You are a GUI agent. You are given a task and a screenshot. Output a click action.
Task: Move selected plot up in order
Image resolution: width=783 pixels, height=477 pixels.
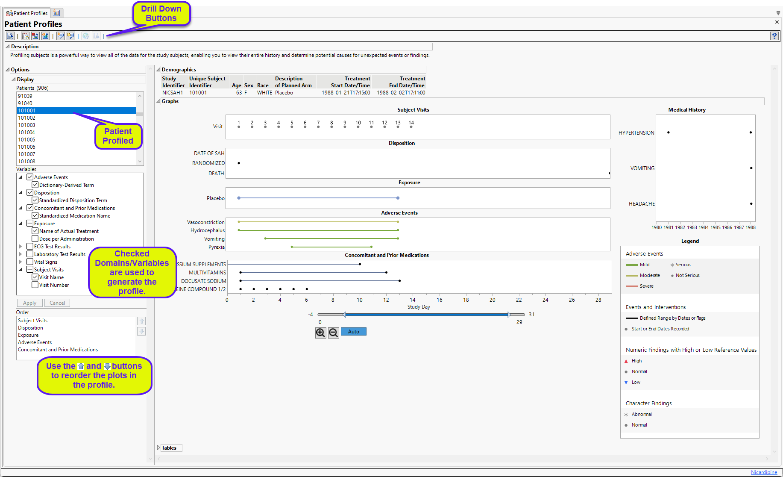click(x=141, y=321)
